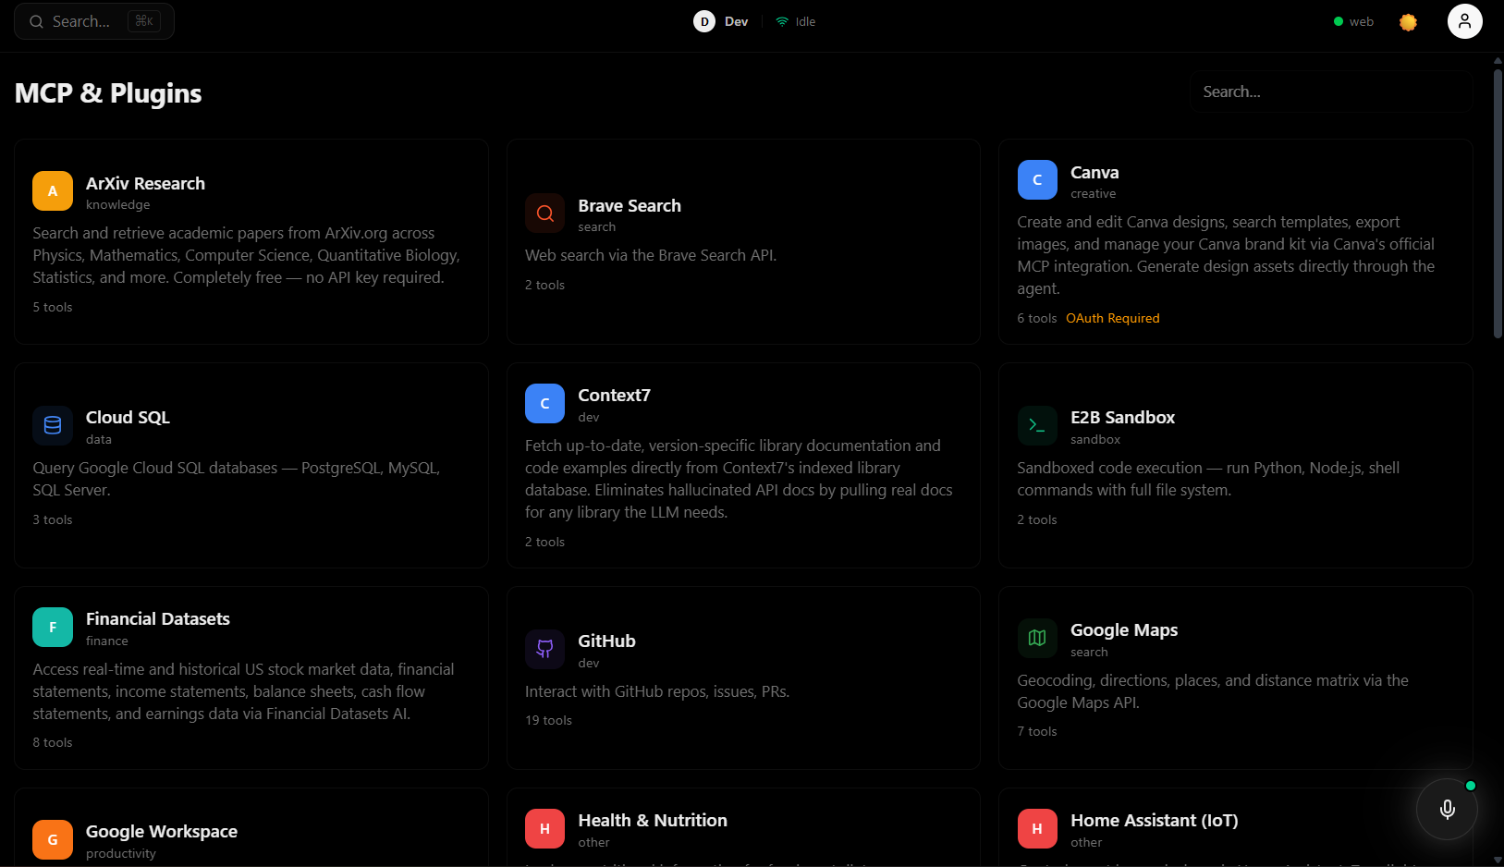Click the productivity tag under Google Workspace
This screenshot has height=867, width=1504.
point(121,853)
